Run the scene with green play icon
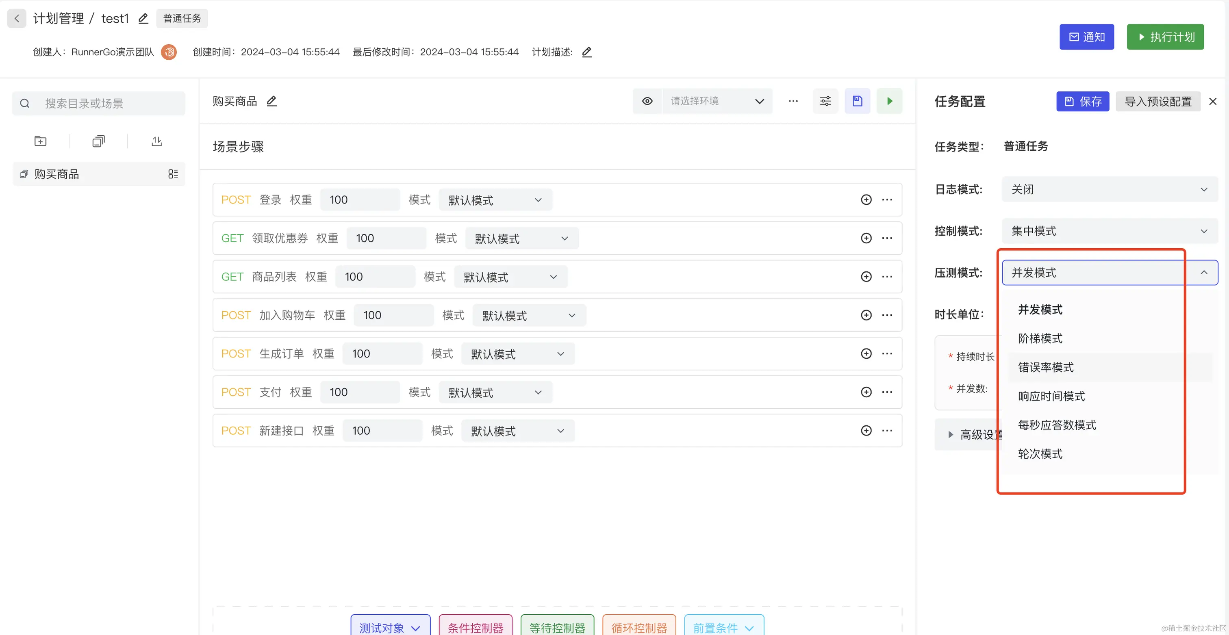Screen dimensions: 1229x635 click(889, 101)
